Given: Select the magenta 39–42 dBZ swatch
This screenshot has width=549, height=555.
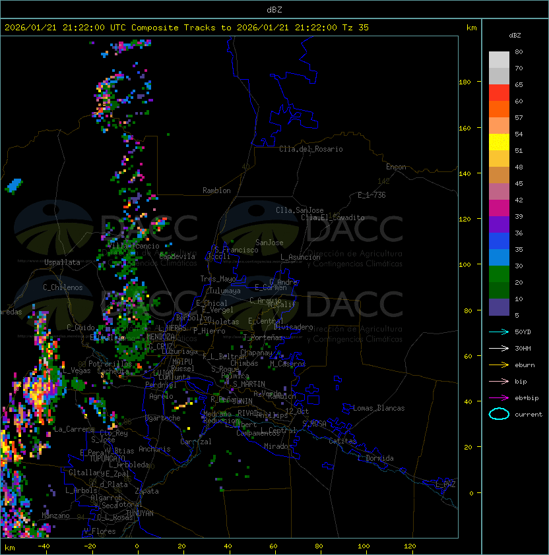Looking at the screenshot, I should tap(499, 208).
